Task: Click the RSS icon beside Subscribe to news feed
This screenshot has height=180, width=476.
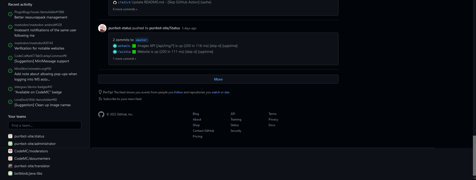Action: pyautogui.click(x=100, y=99)
